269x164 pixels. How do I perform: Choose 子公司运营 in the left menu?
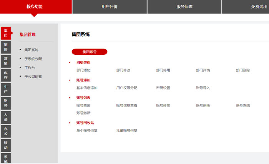[33, 77]
